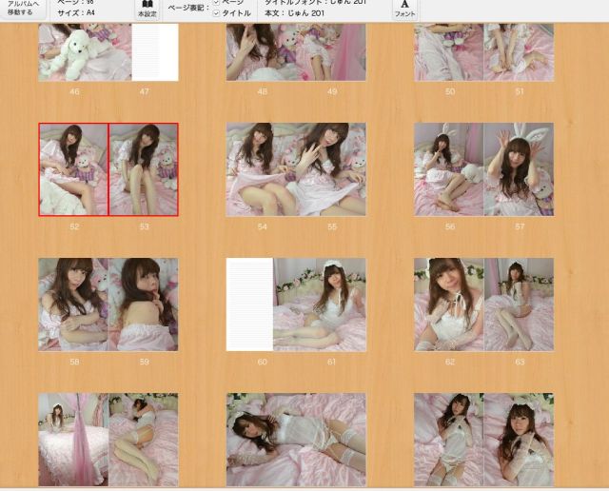Open the 本設定 book settings icon
Screen dimensions: 609x491
(147, 9)
